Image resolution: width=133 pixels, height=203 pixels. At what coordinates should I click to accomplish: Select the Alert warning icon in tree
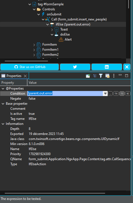pos(61,39)
